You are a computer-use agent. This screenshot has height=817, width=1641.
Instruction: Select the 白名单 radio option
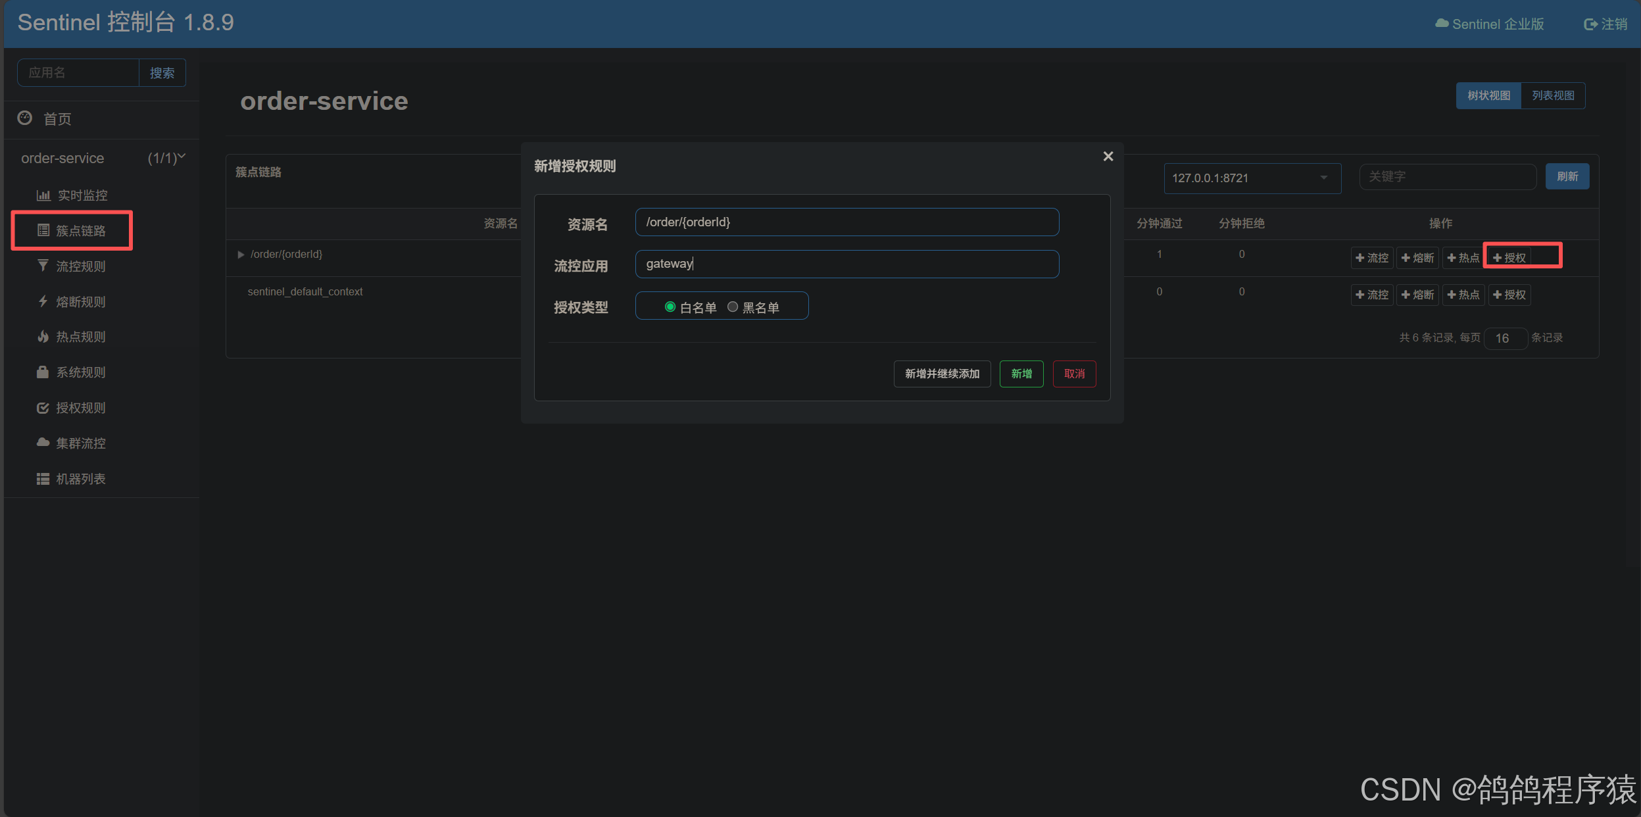(670, 307)
